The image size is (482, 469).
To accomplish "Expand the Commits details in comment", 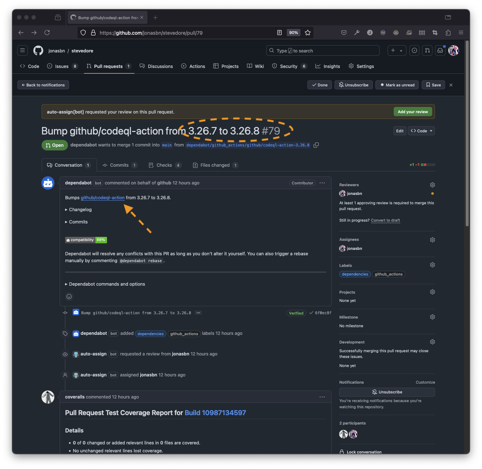I will [x=76, y=222].
